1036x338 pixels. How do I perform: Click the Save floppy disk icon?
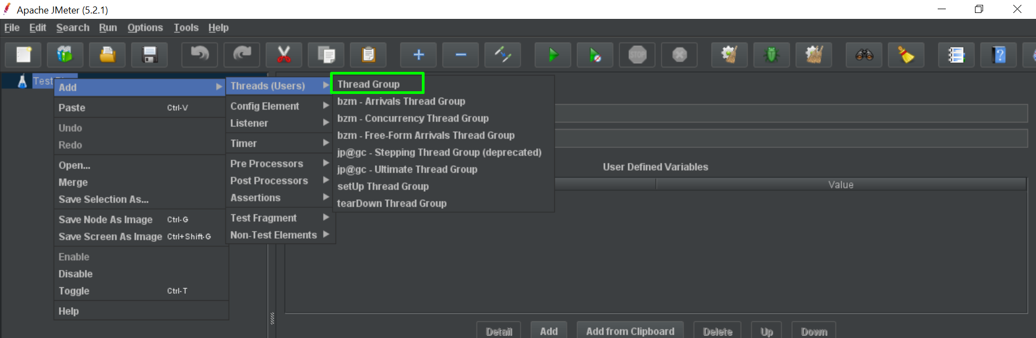[150, 55]
